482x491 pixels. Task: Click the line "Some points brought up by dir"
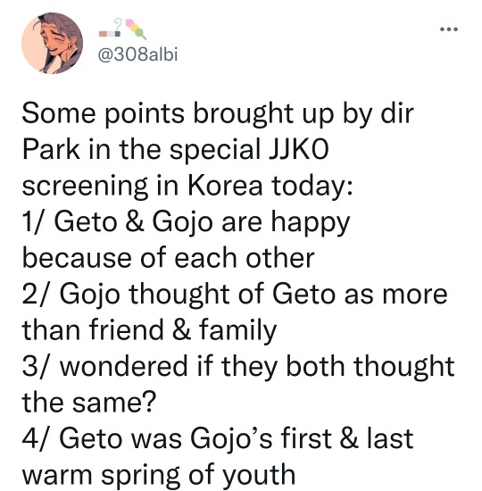(x=218, y=114)
